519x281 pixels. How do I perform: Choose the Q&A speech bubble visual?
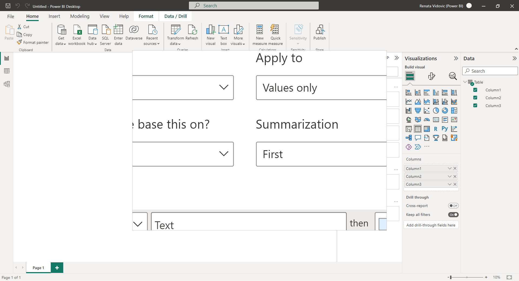point(418,138)
